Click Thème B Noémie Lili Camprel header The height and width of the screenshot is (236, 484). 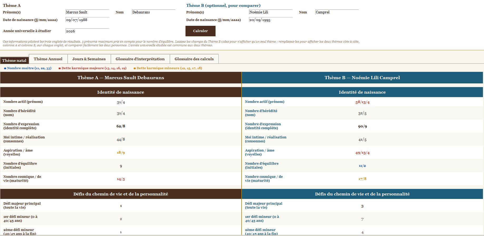pyautogui.click(x=362, y=78)
